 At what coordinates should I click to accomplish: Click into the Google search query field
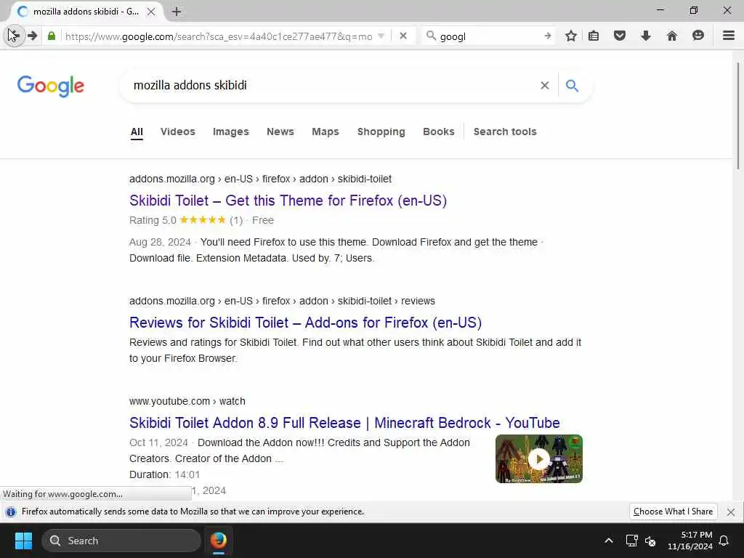332,86
